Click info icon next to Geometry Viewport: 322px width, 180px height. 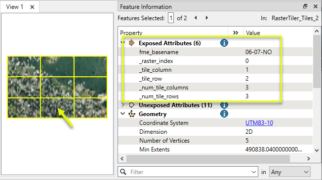click(x=224, y=114)
